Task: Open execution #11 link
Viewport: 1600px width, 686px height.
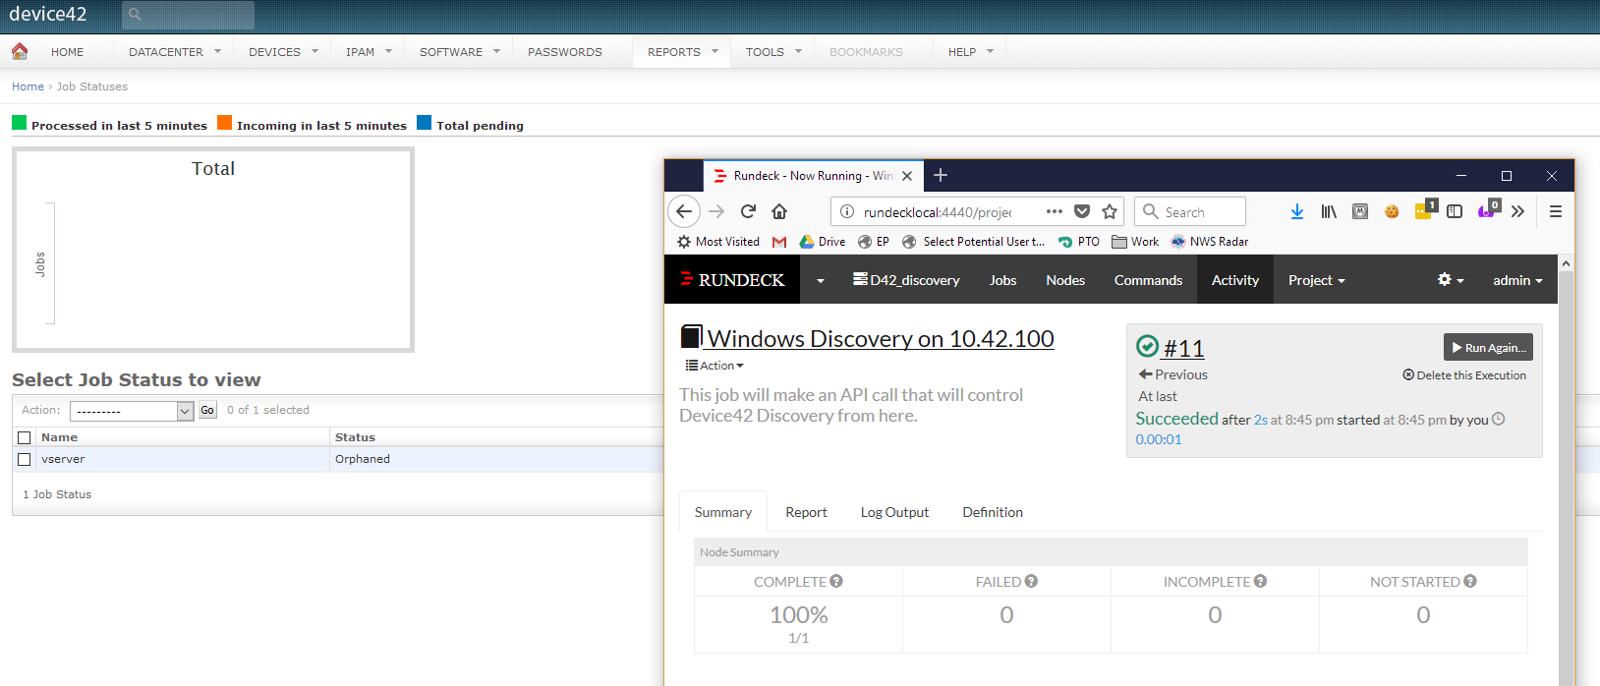Action: pos(1183,348)
